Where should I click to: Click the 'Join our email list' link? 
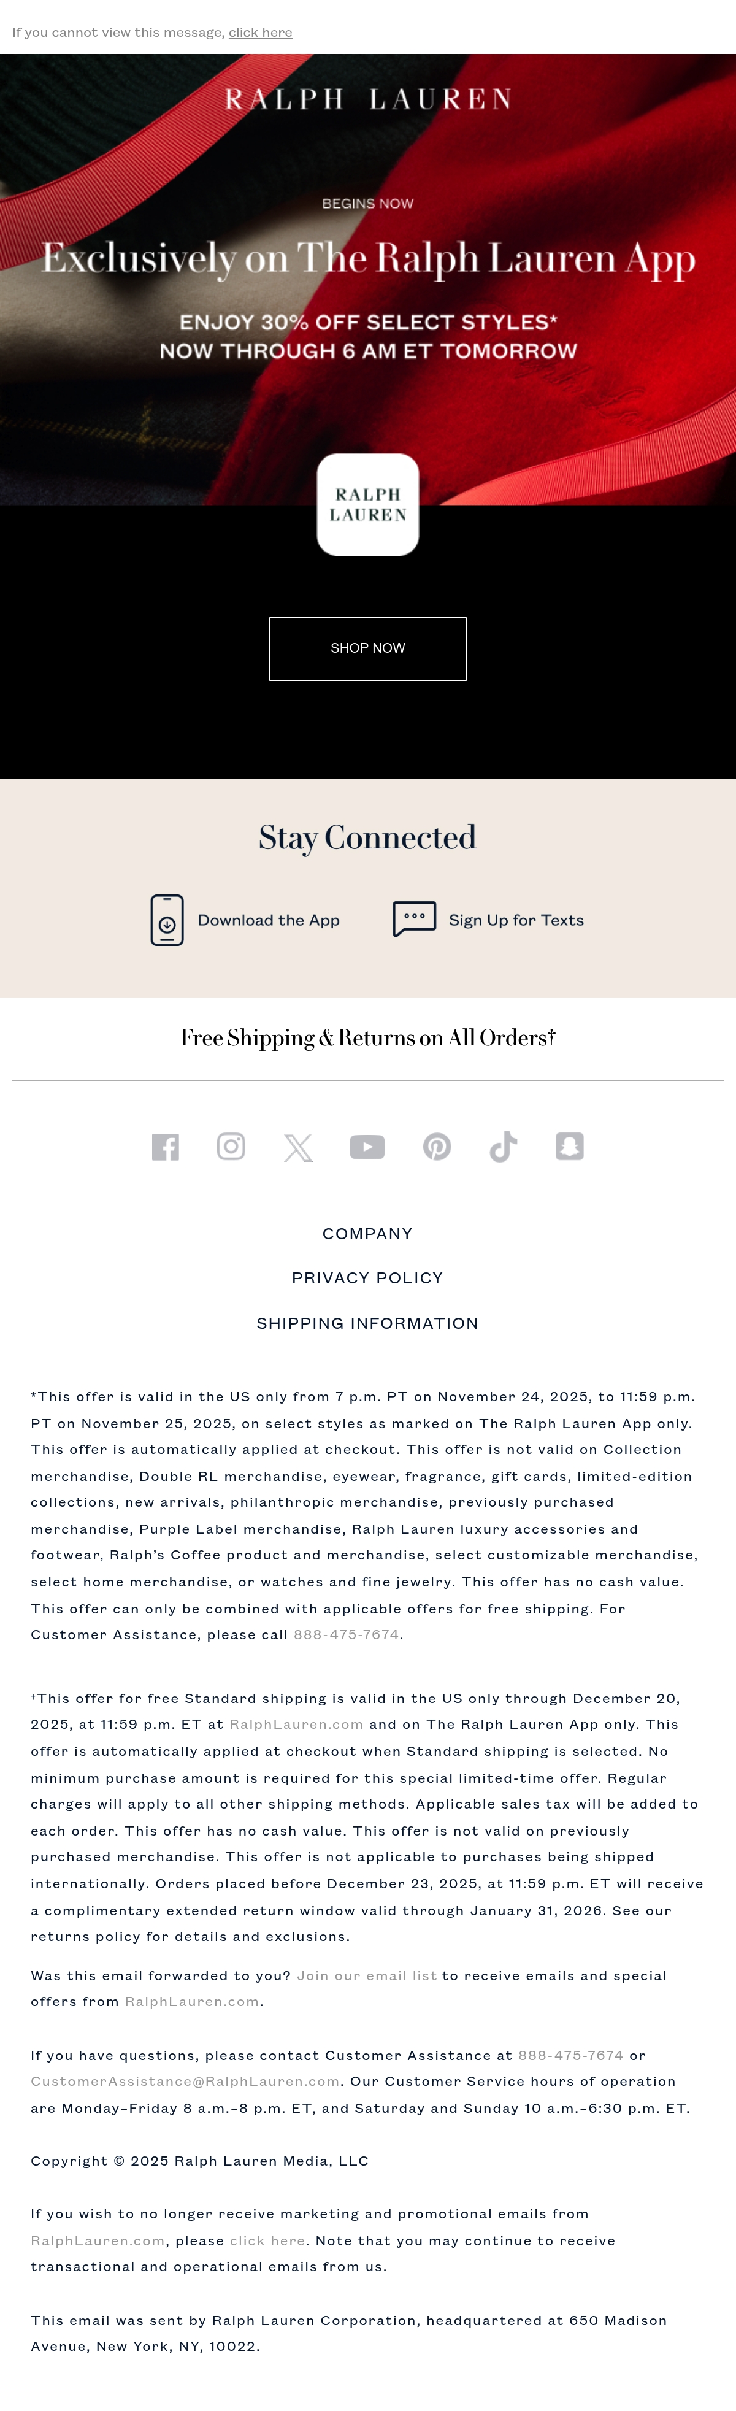(x=367, y=1976)
